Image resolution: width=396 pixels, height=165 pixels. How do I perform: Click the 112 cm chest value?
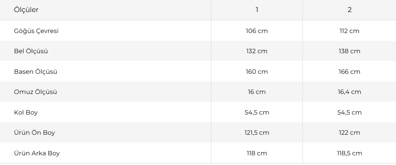pyautogui.click(x=349, y=31)
